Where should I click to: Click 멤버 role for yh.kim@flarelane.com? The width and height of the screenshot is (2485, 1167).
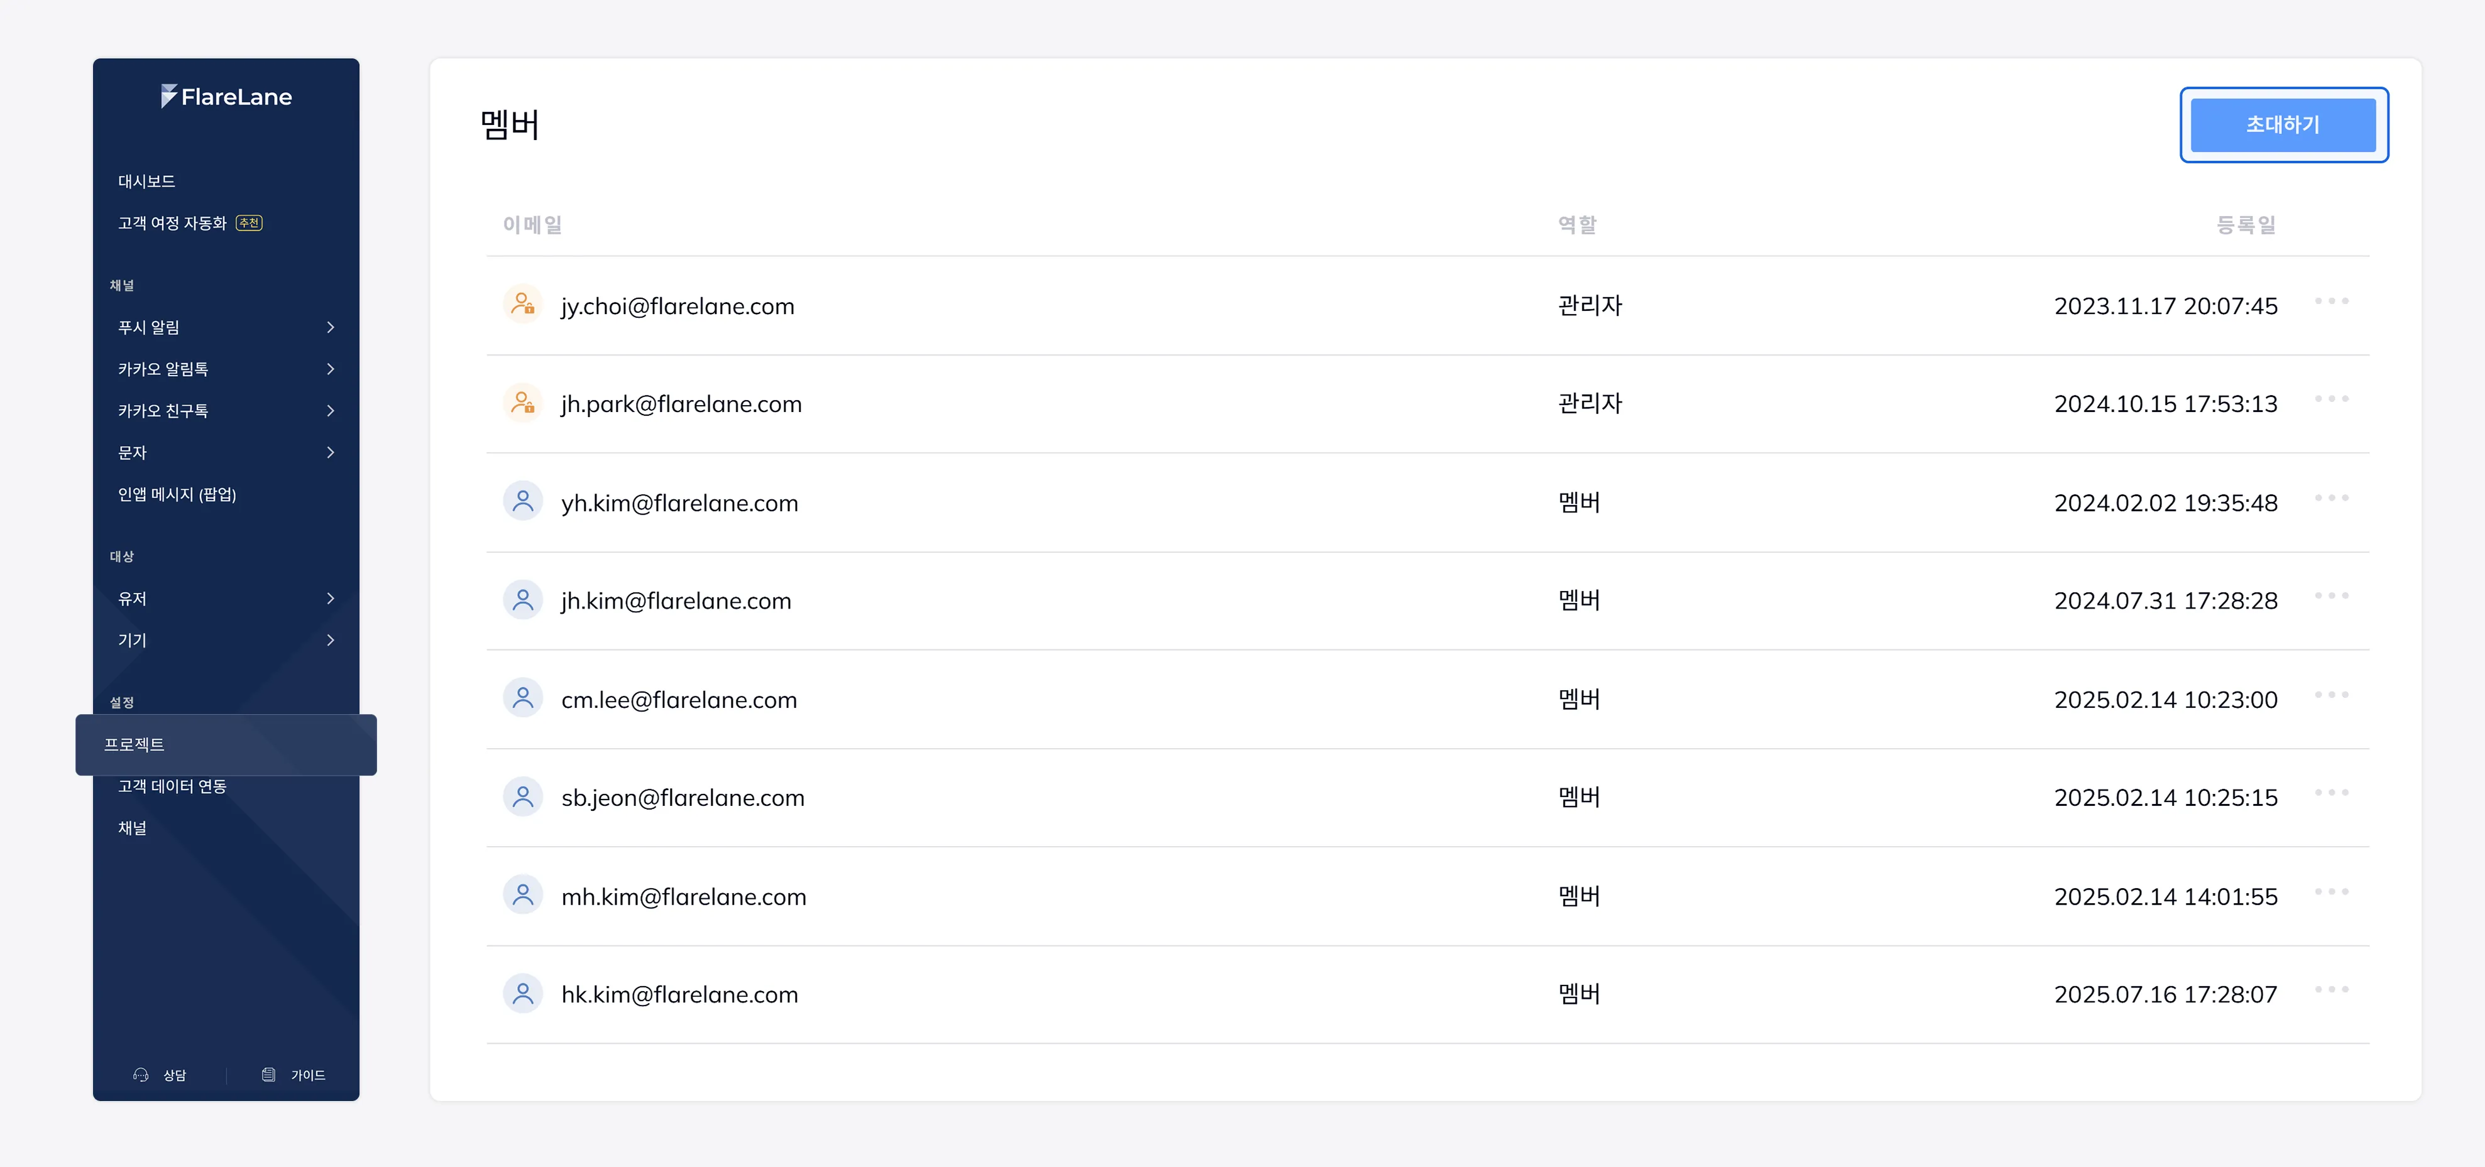[x=1579, y=501]
